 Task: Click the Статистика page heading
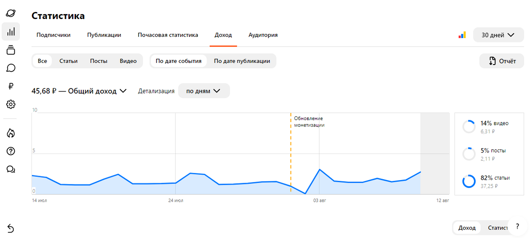[58, 16]
